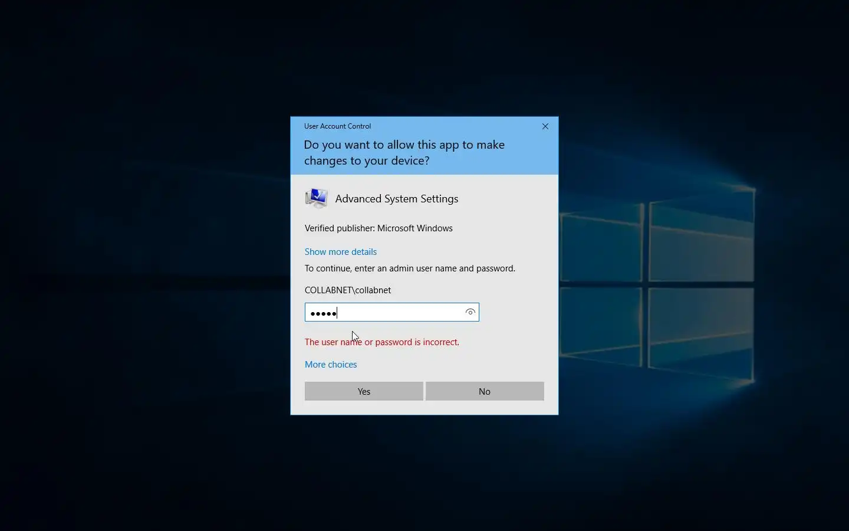The image size is (849, 531).
Task: Click the User Account Control title text
Action: click(x=337, y=126)
